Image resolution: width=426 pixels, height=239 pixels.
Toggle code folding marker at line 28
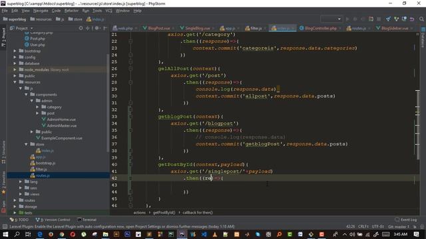[130, 82]
